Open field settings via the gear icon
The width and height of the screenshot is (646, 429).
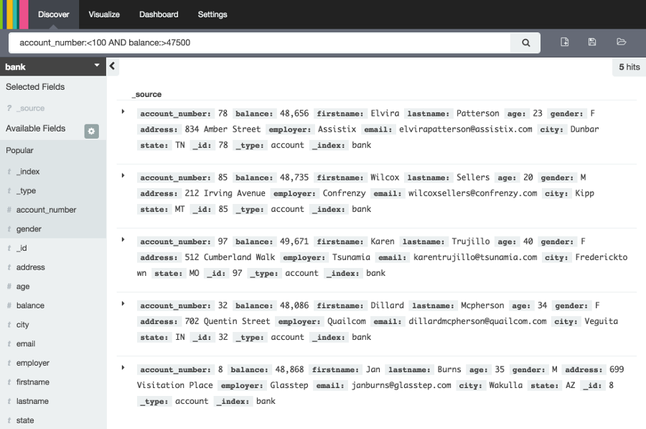coord(90,132)
